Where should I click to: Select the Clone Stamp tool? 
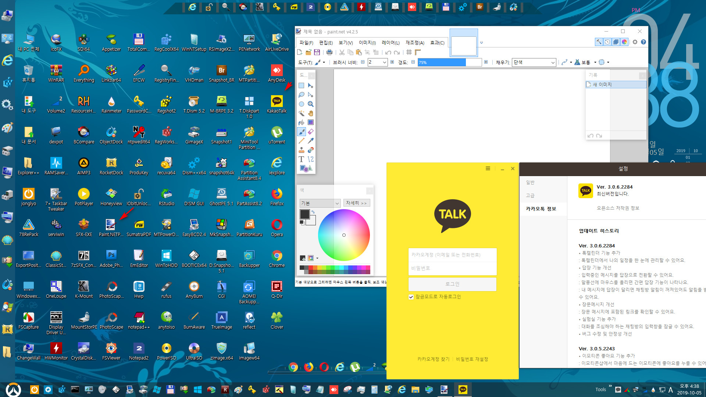pos(302,150)
